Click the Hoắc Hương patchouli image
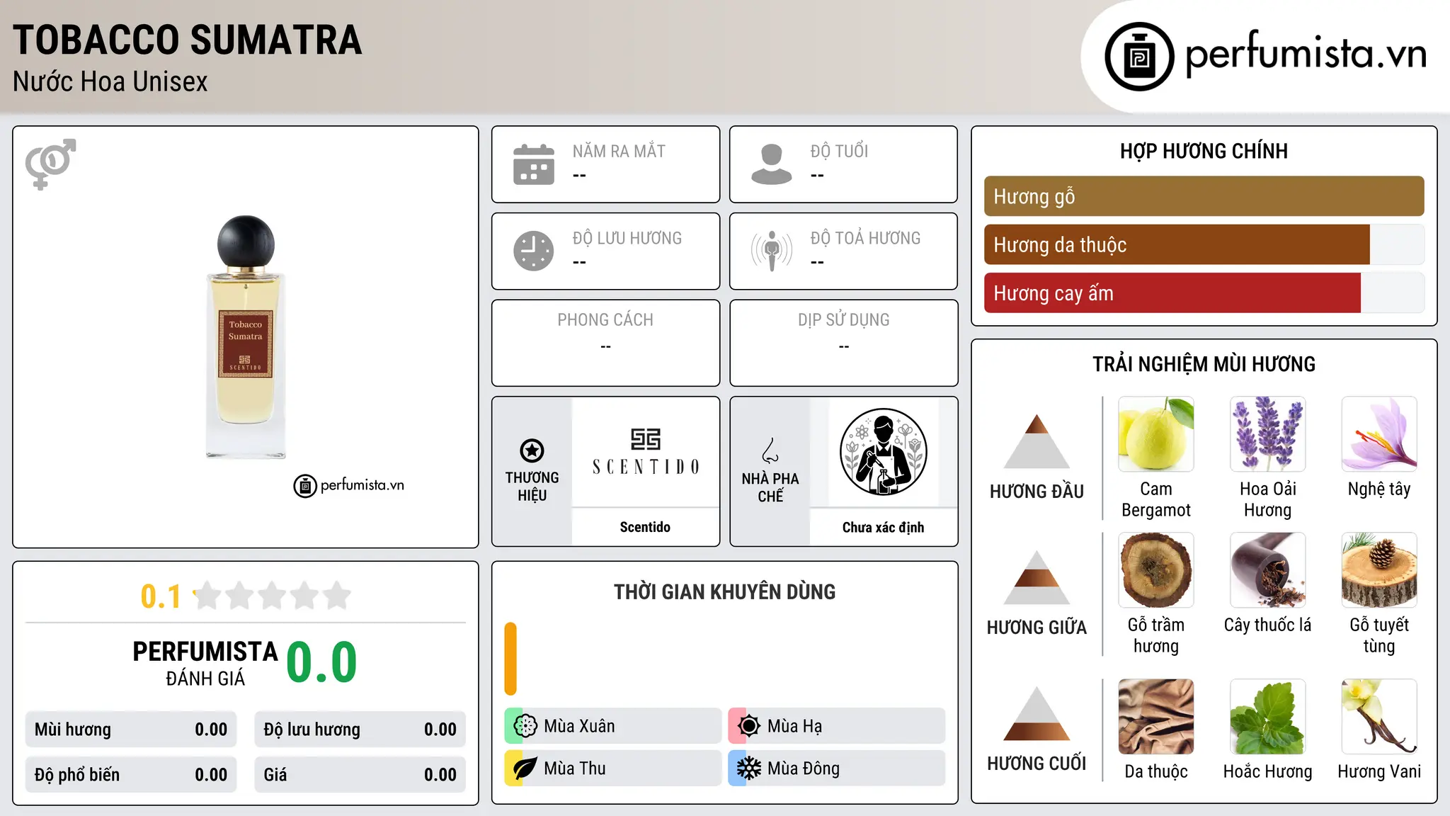 [1268, 717]
